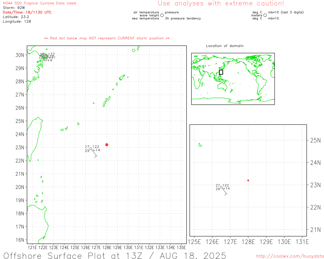Click the '23N' axis label on main map

point(20,147)
